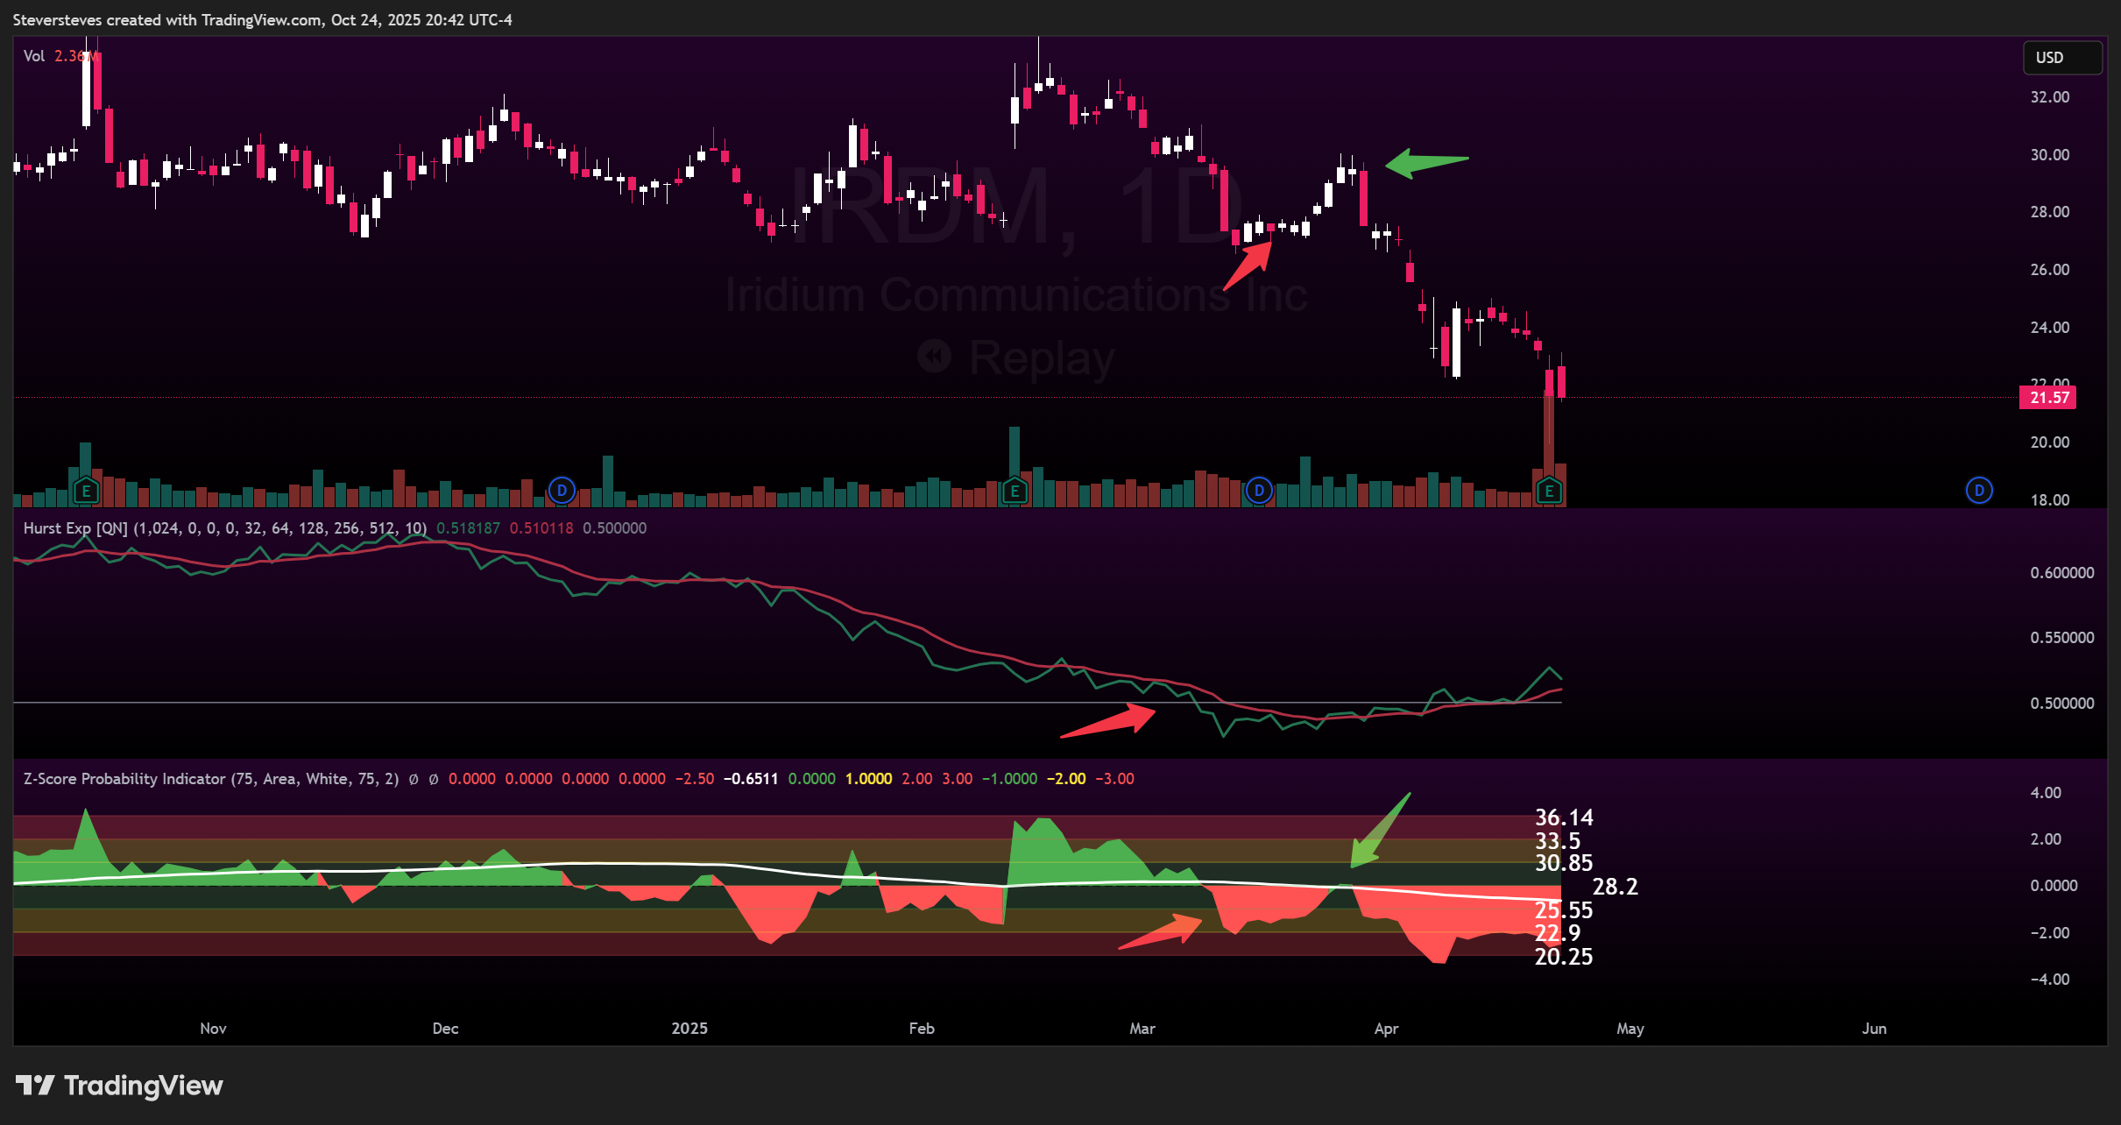Click the Dec label on time axis
2121x1125 pixels.
(445, 1029)
